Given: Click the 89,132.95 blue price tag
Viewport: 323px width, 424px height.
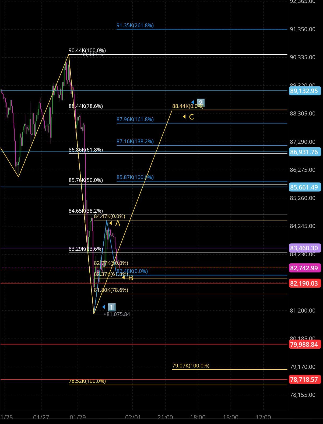Looking at the screenshot, I should [x=304, y=91].
